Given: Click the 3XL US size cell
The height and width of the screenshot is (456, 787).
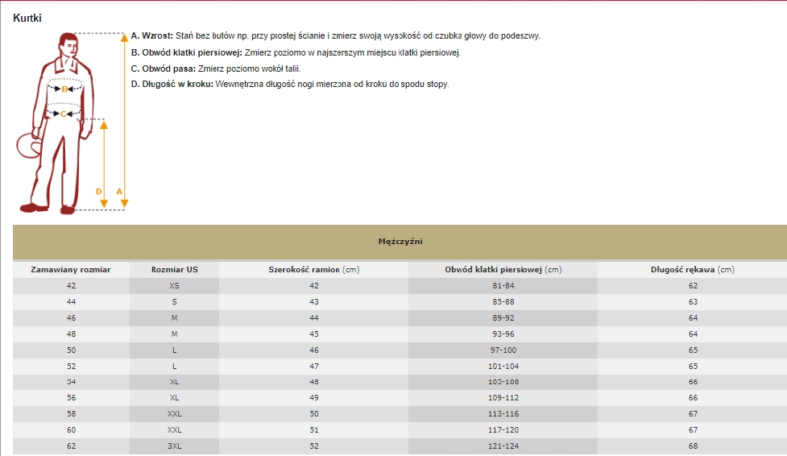Looking at the screenshot, I should pyautogui.click(x=174, y=446).
